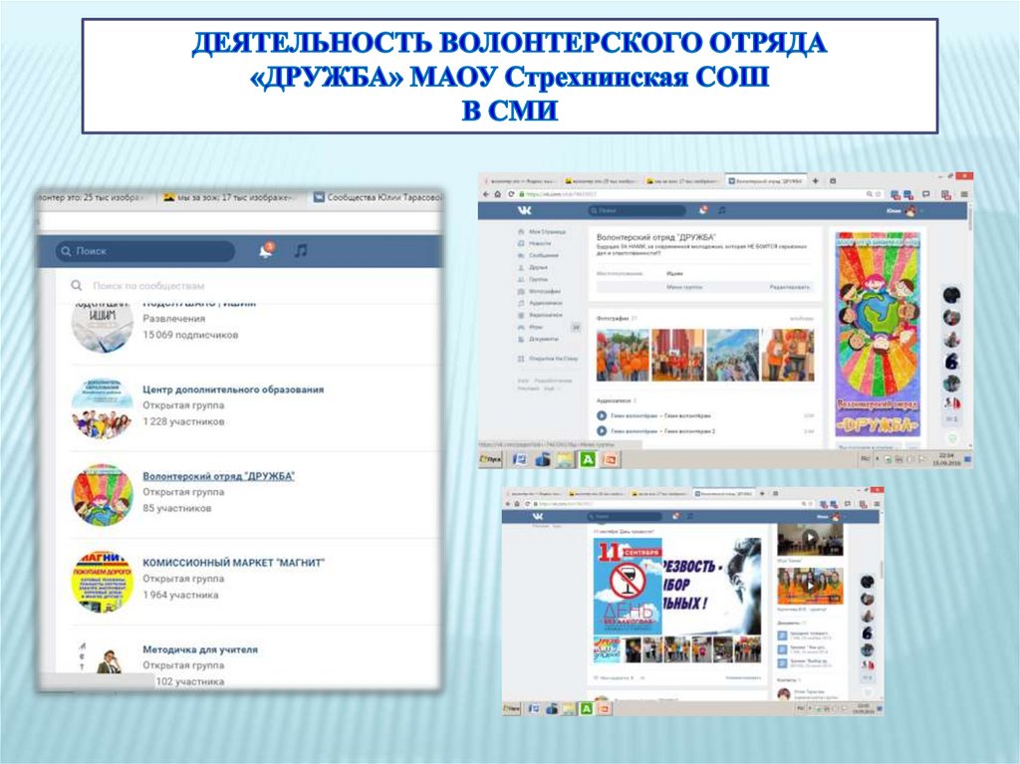Click the VK notifications bell icon

(265, 251)
